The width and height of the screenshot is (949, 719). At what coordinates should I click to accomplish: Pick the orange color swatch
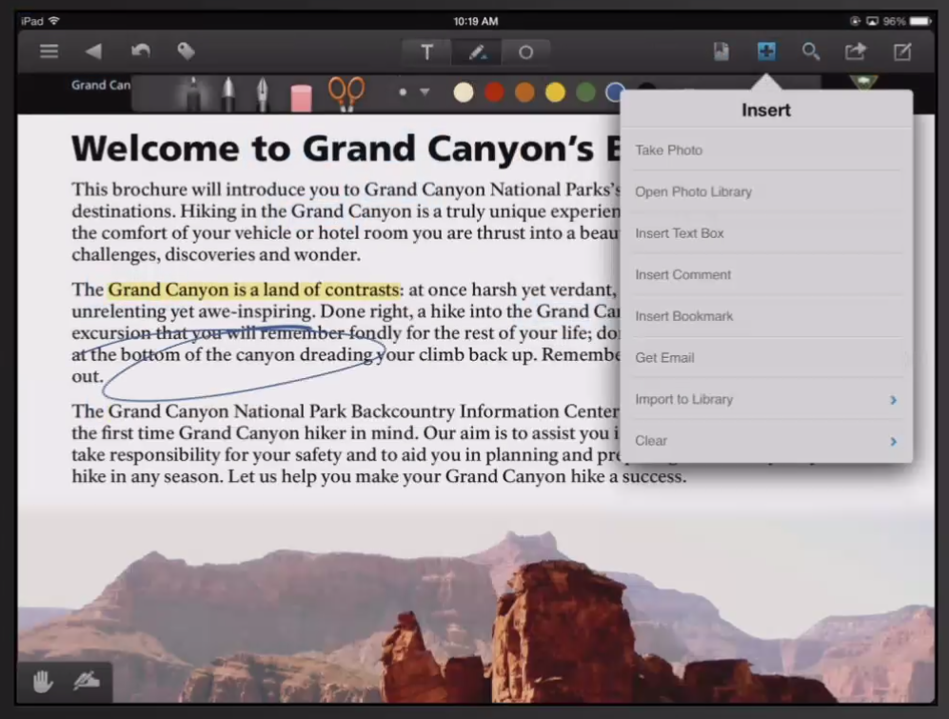point(524,92)
